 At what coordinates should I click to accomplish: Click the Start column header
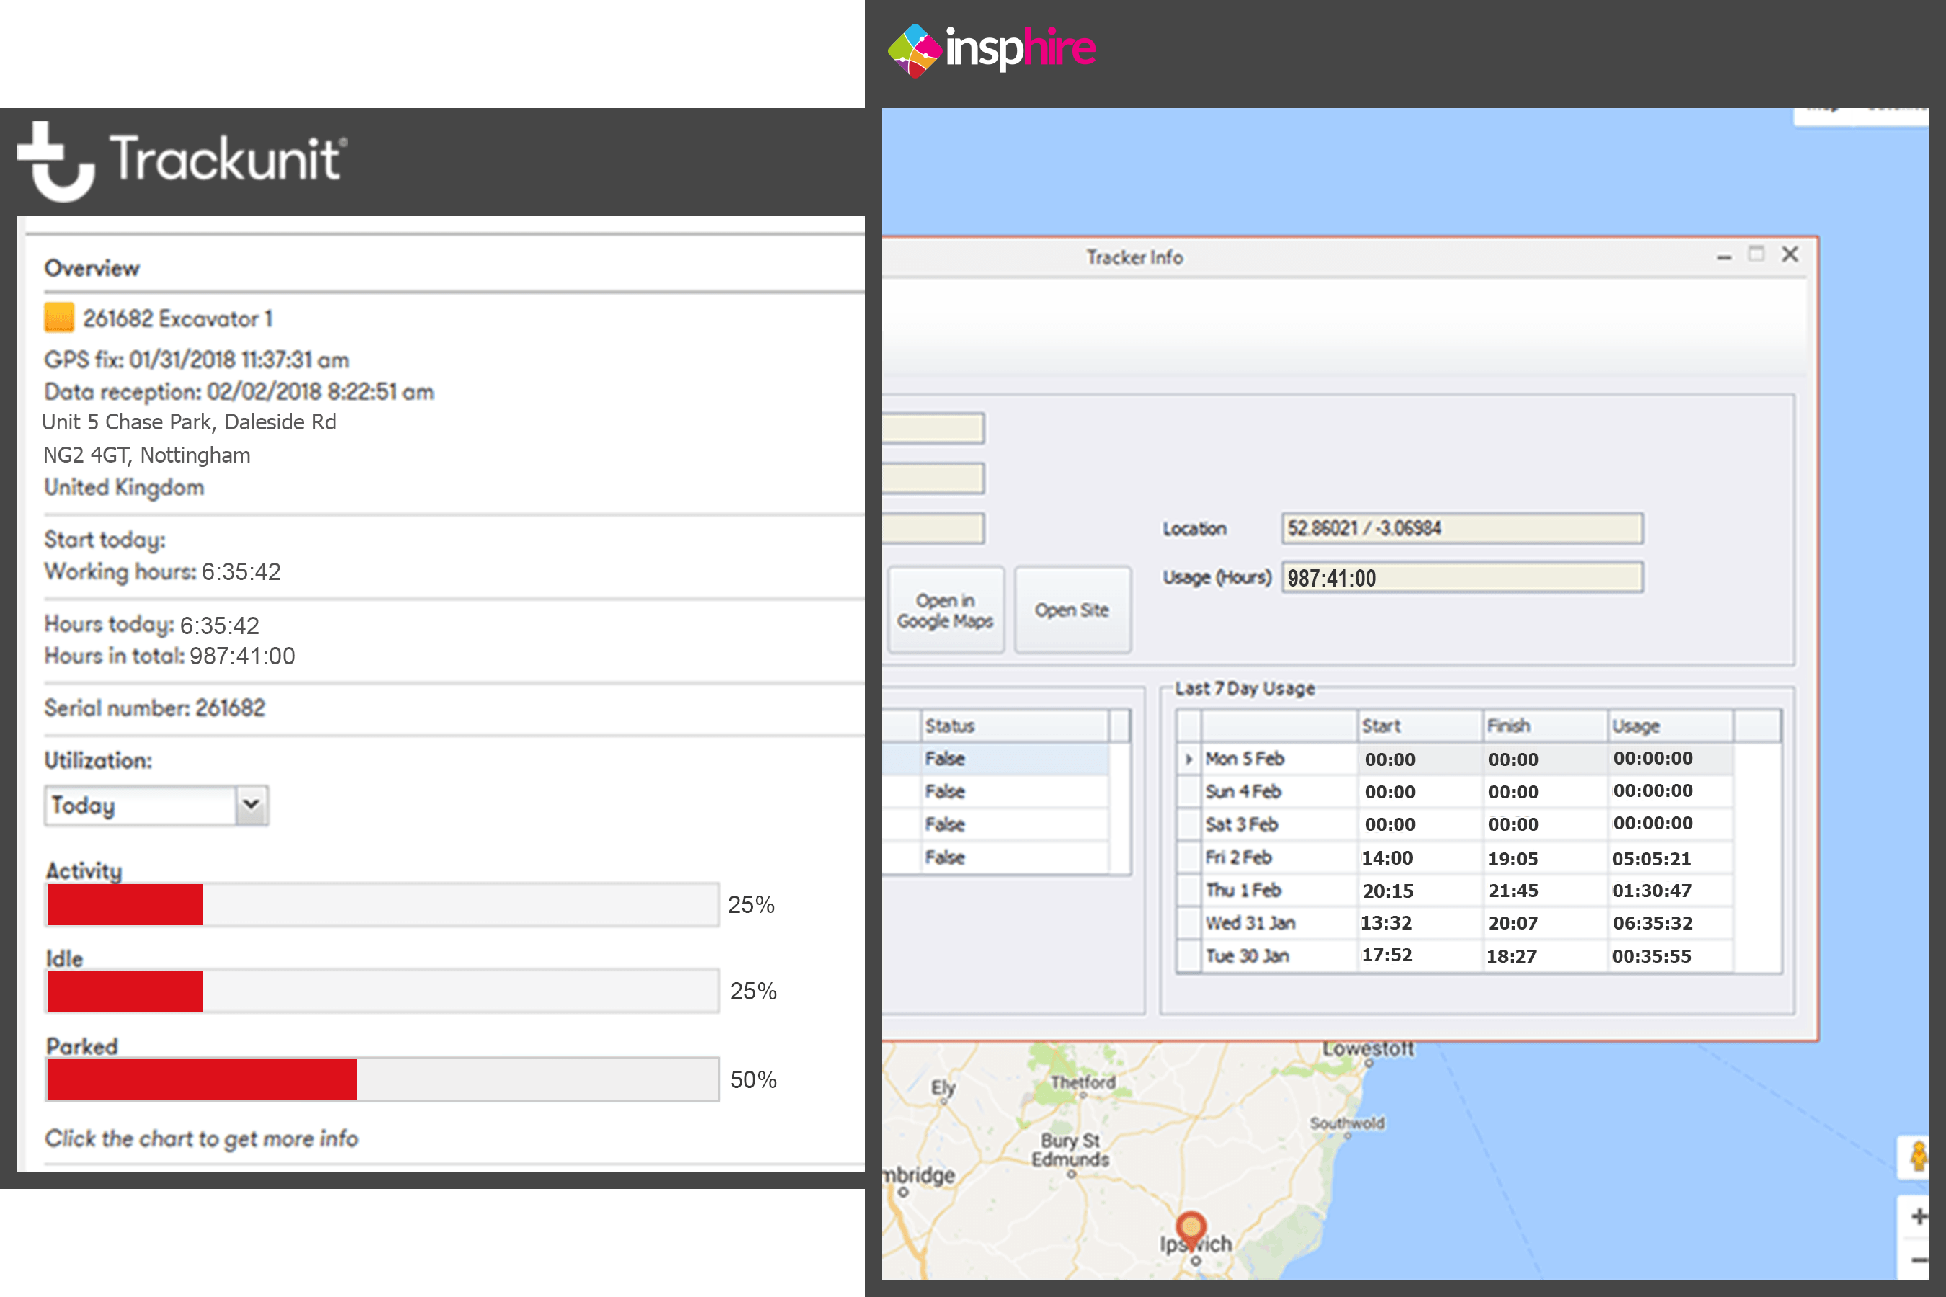pyautogui.click(x=1419, y=726)
